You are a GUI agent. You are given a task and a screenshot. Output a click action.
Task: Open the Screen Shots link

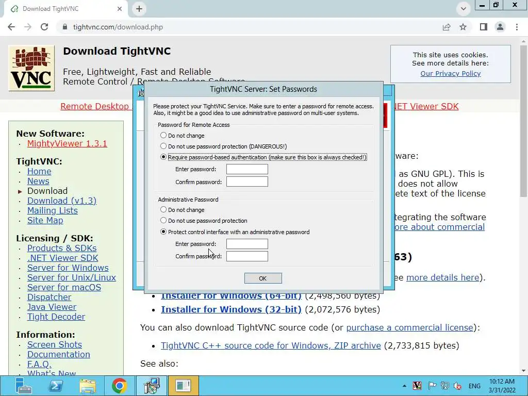(x=55, y=344)
